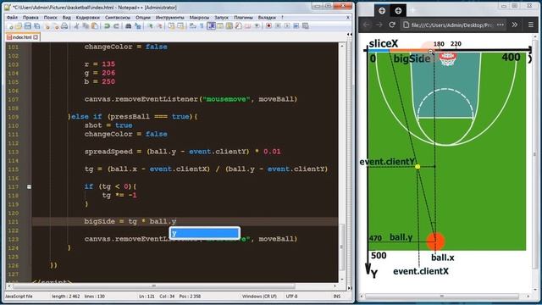Toggle synchronized vertical scrolling icon
The height and width of the screenshot is (305, 542).
[x=171, y=26]
